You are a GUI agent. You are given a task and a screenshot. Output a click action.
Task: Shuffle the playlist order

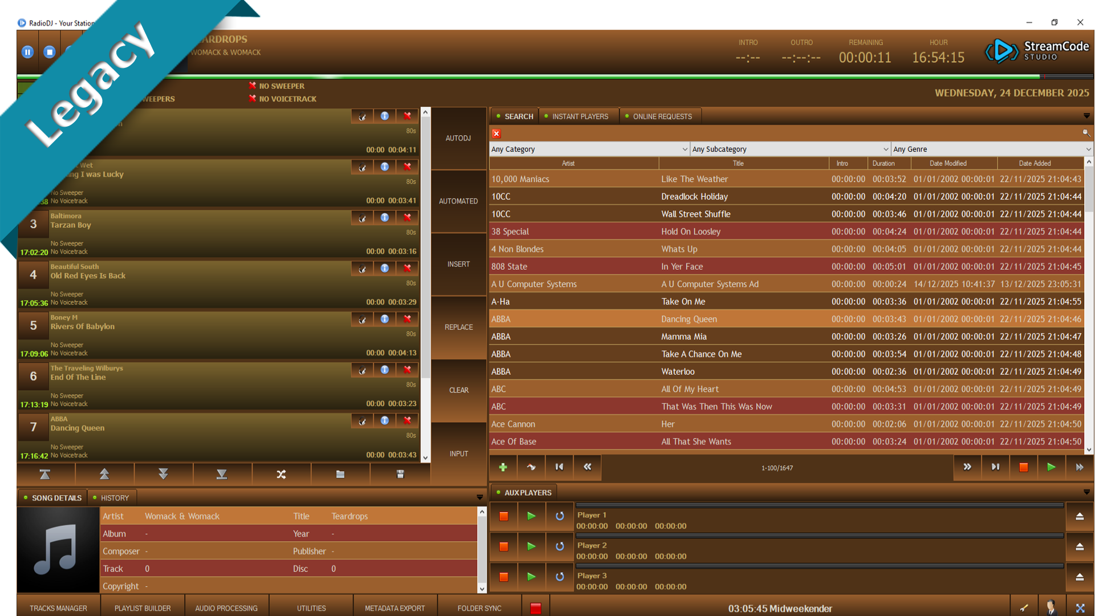[x=282, y=473]
